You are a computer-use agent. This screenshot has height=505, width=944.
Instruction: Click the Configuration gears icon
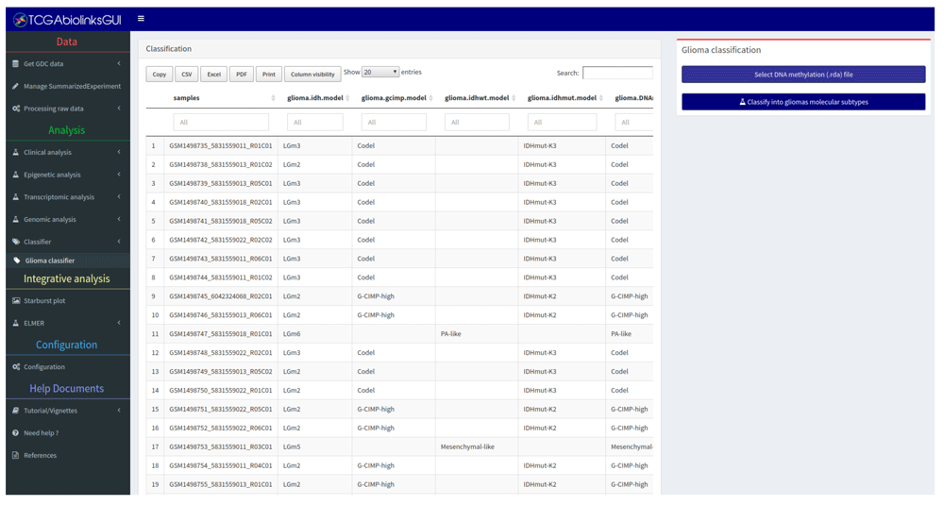16,366
